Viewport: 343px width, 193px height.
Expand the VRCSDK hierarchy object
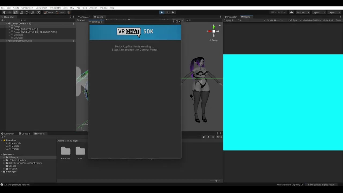pyautogui.click(x=9, y=35)
